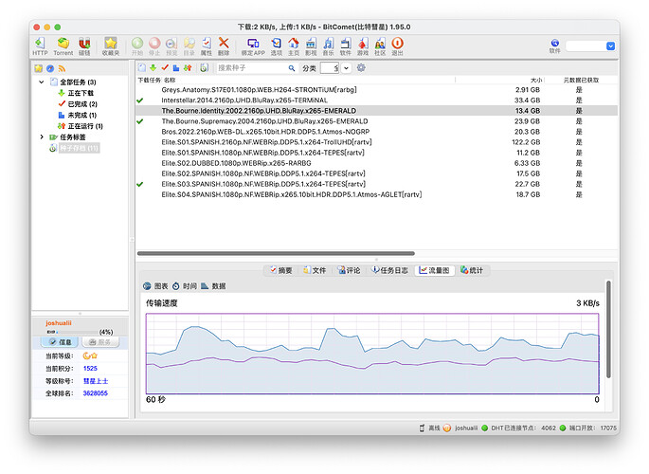Switch to the 任务日志 tab
The height and width of the screenshot is (474, 649).
point(389,270)
